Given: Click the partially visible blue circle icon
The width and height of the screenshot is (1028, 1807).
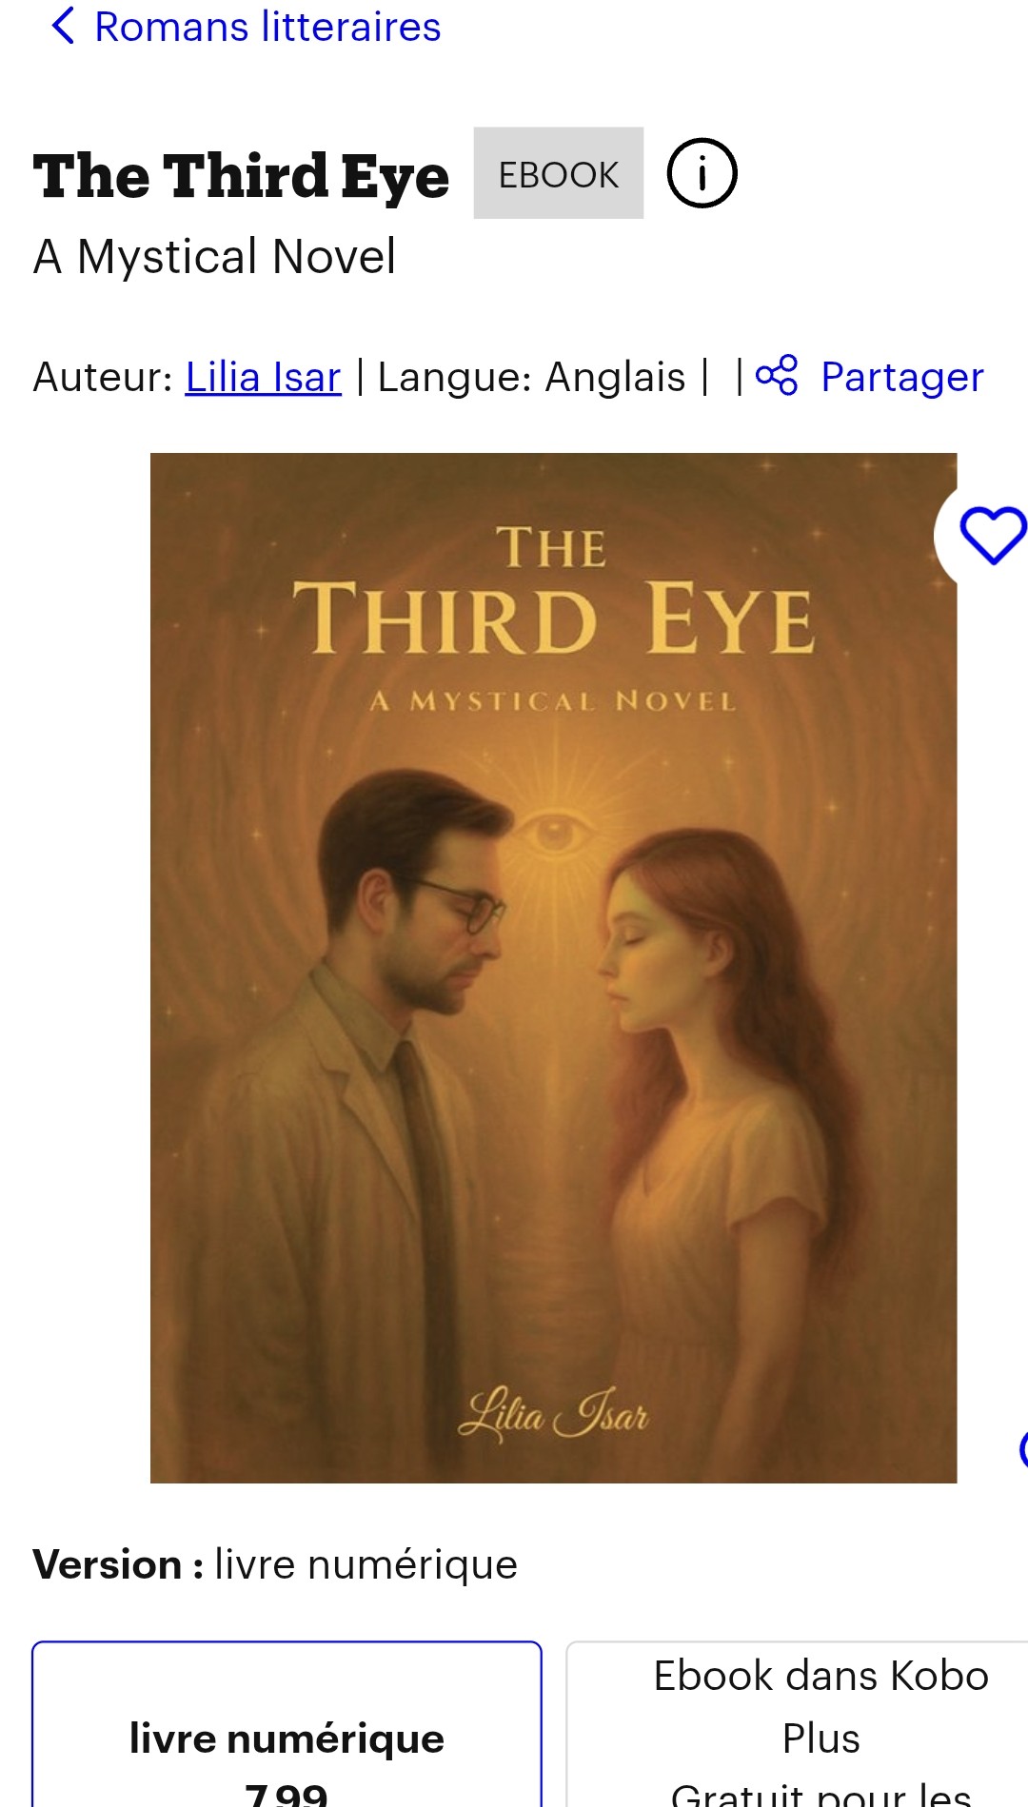Looking at the screenshot, I should (1023, 1449).
